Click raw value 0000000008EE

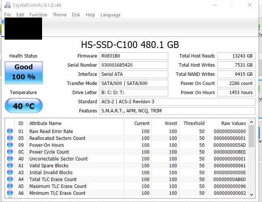click(230, 152)
